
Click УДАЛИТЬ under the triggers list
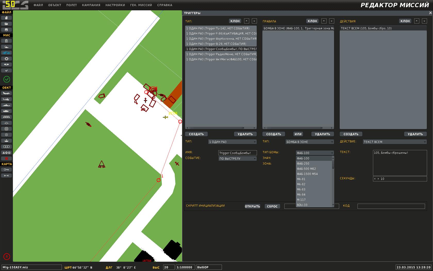[x=245, y=134]
